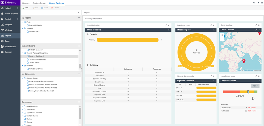Collapse Security Assisted Networking folder
Image resolution: width=264 pixels, height=126 pixels.
pos(22,53)
